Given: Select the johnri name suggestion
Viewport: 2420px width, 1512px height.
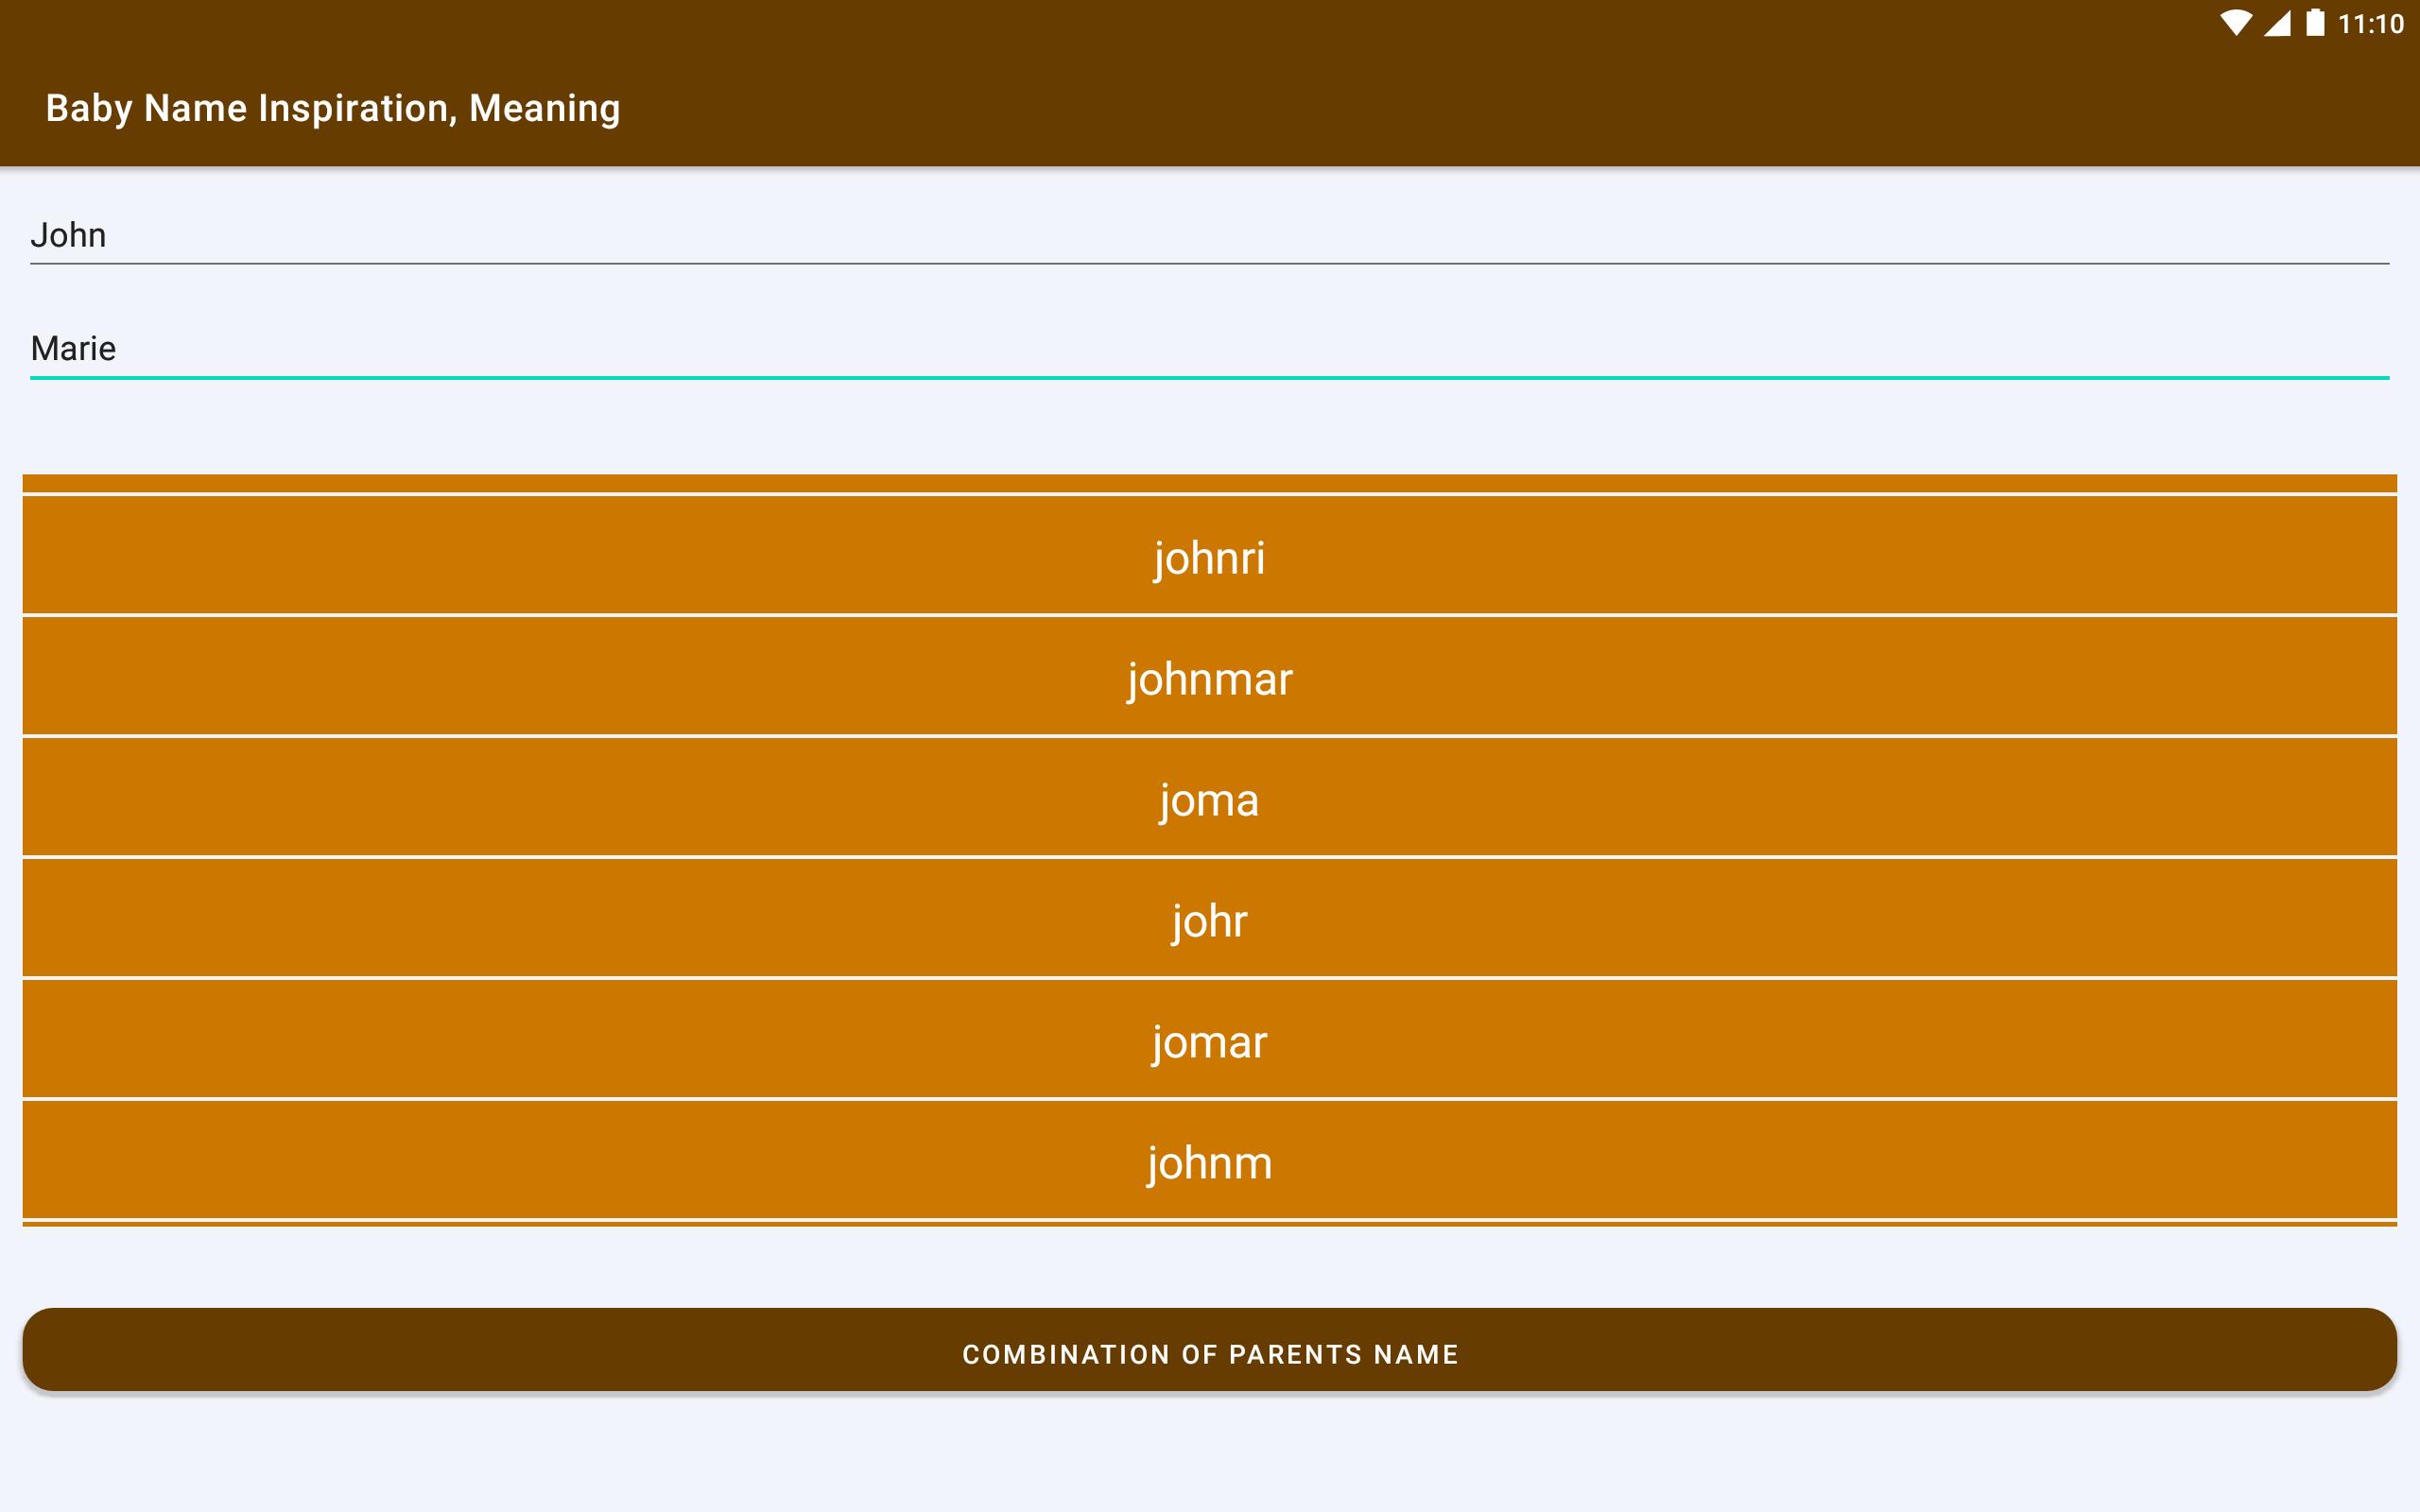Looking at the screenshot, I should point(1209,555).
